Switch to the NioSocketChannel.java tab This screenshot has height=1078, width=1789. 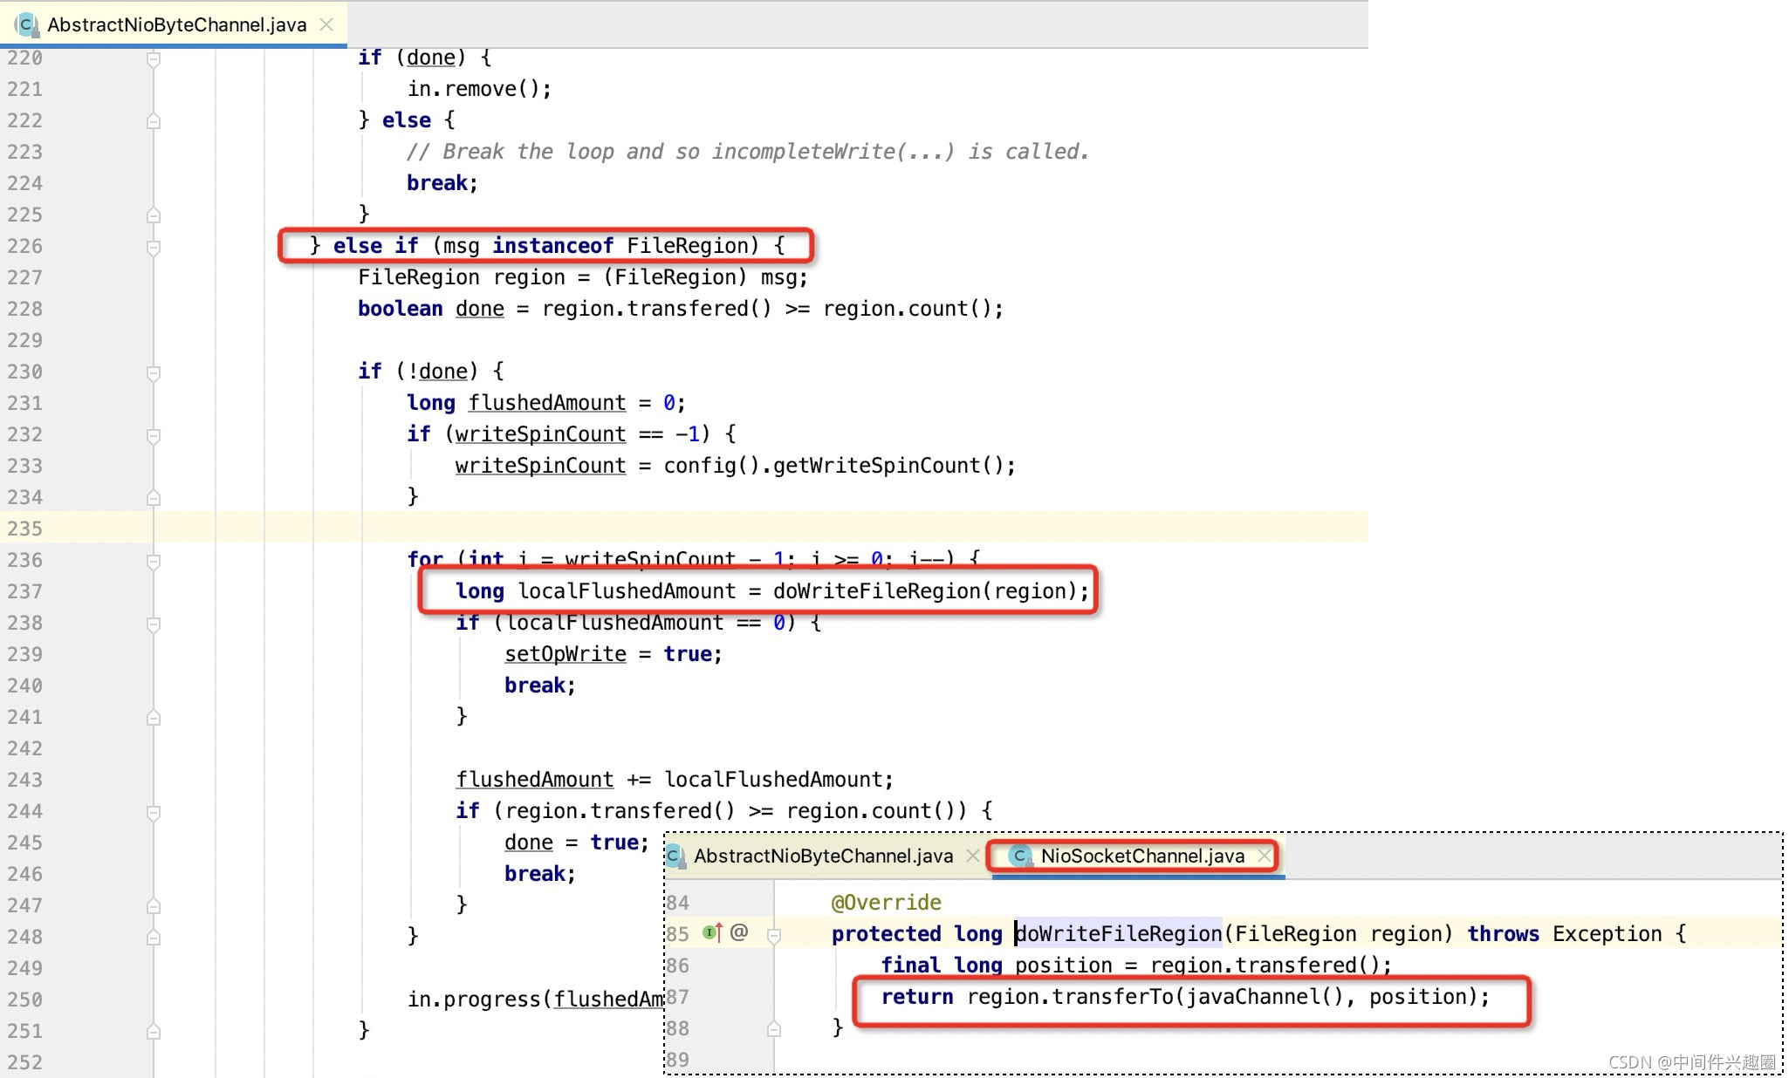[1141, 856]
